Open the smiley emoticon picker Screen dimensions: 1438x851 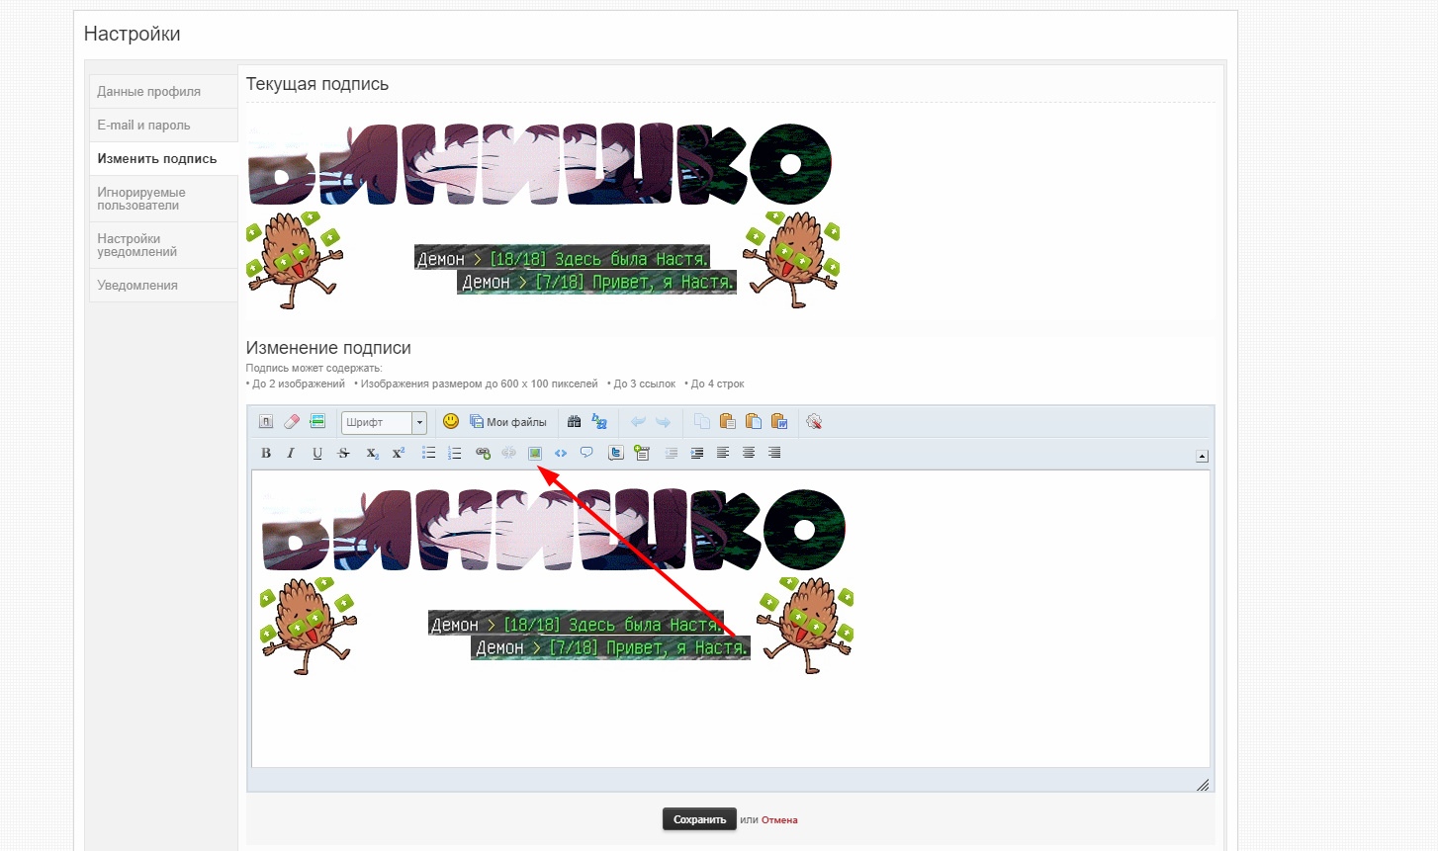coord(451,421)
